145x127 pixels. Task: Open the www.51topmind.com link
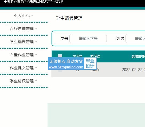(x=66, y=67)
